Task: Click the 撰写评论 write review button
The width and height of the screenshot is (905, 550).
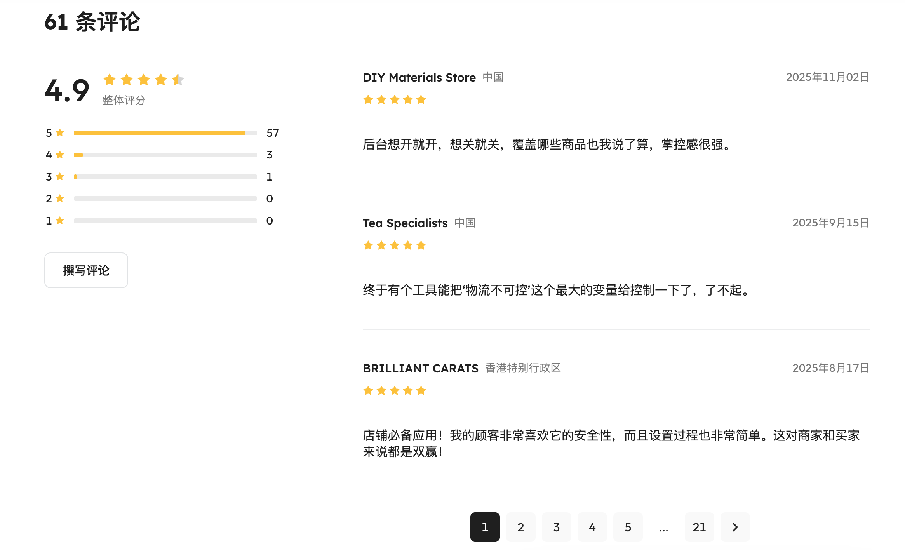Action: [x=86, y=270]
